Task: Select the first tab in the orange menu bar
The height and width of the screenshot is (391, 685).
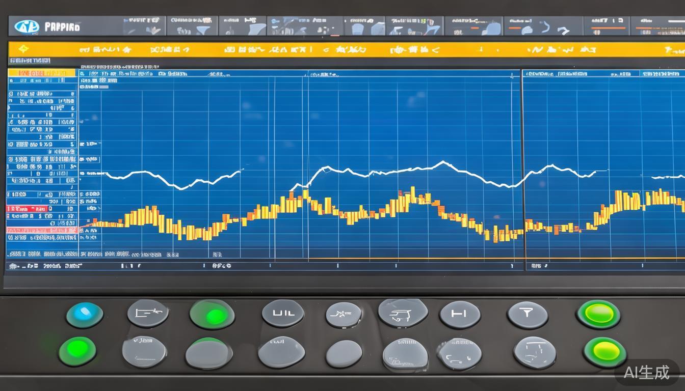Action: (105, 50)
